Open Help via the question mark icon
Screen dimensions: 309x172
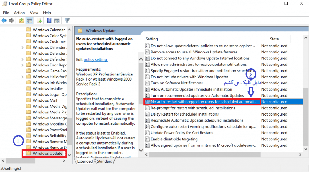click(49, 21)
